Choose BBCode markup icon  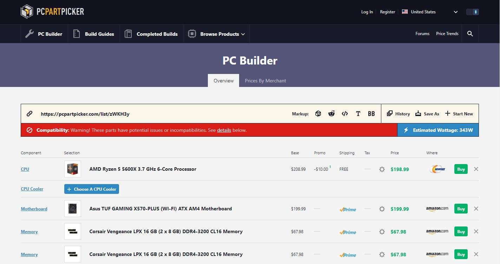(x=371, y=114)
